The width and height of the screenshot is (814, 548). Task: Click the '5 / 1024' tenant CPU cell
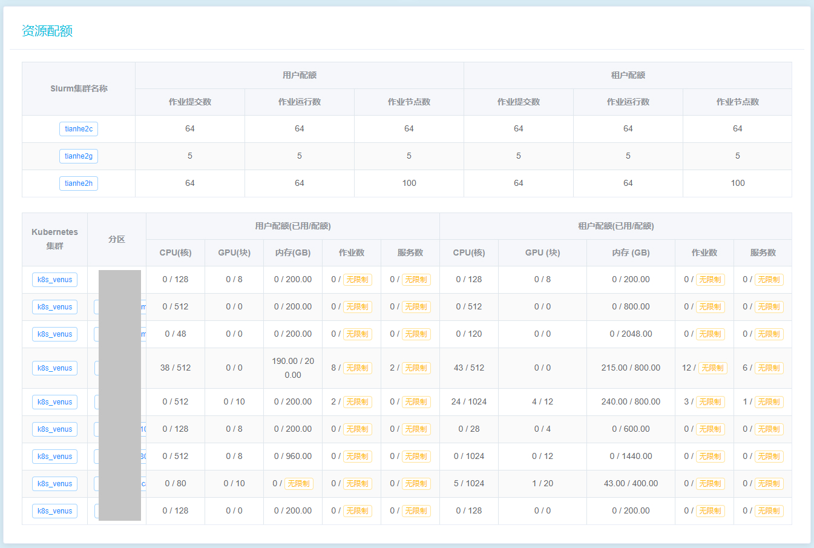pyautogui.click(x=469, y=483)
